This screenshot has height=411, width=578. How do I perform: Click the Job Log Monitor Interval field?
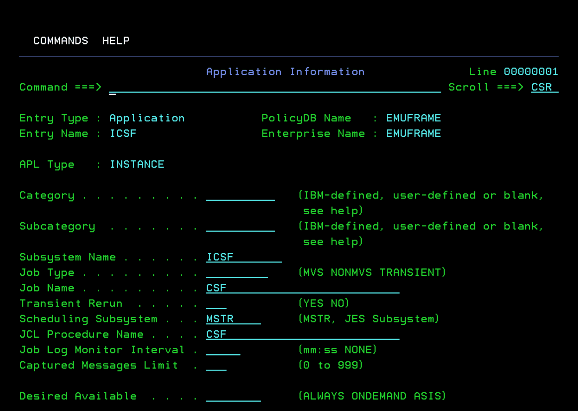coord(223,350)
